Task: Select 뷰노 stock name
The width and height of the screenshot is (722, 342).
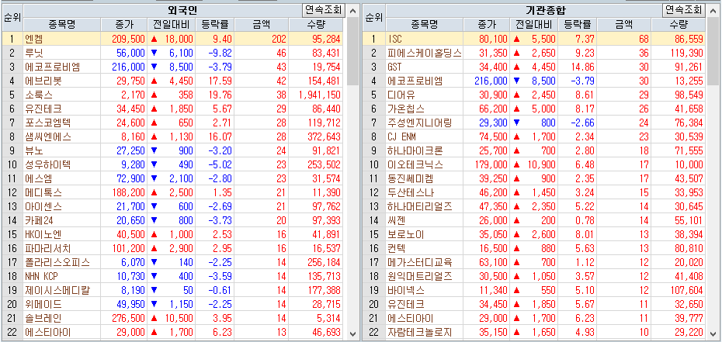Action: pyautogui.click(x=34, y=150)
